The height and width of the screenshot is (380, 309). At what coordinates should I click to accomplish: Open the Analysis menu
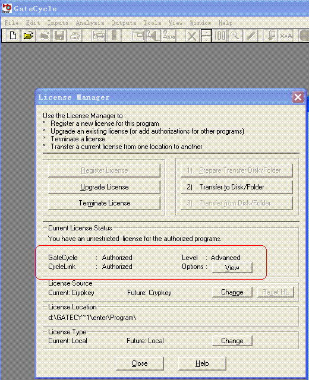coord(90,23)
